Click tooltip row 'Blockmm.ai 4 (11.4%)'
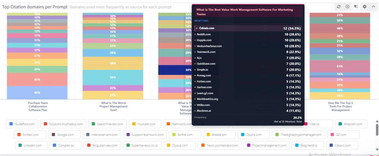379x156 pixels. point(248,111)
